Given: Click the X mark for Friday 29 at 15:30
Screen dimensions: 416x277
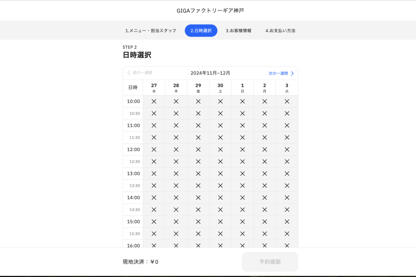Looking at the screenshot, I should click(198, 234).
